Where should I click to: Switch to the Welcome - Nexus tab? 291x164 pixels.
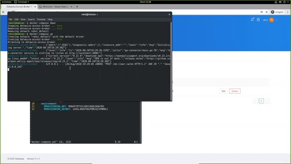pyautogui.click(x=55, y=6)
